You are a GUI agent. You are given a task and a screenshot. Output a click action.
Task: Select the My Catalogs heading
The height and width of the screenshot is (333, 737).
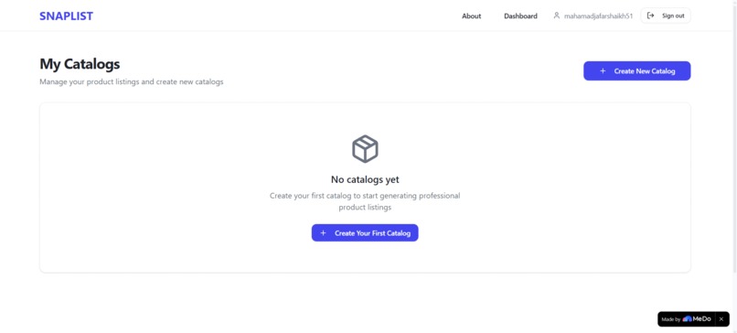click(80, 64)
